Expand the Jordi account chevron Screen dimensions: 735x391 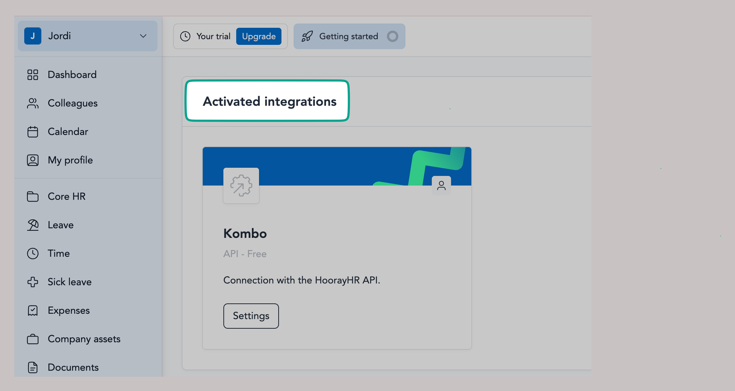[x=143, y=36]
